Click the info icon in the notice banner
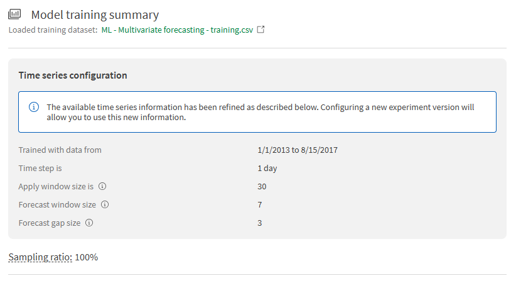Image resolution: width=516 pixels, height=283 pixels. [x=35, y=107]
